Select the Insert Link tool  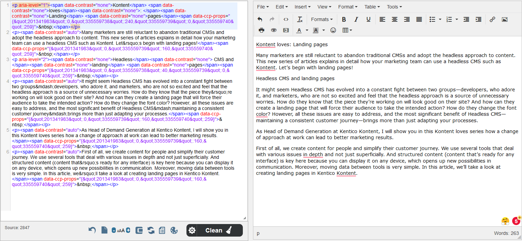click(x=492, y=19)
